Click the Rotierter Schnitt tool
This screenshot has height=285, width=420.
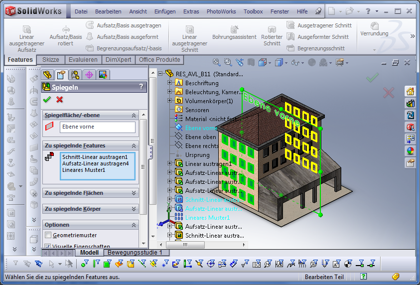tap(272, 34)
